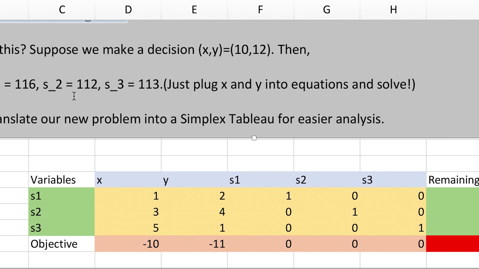Click the "Remaining" header cell
The image size is (479, 269).
453,180
